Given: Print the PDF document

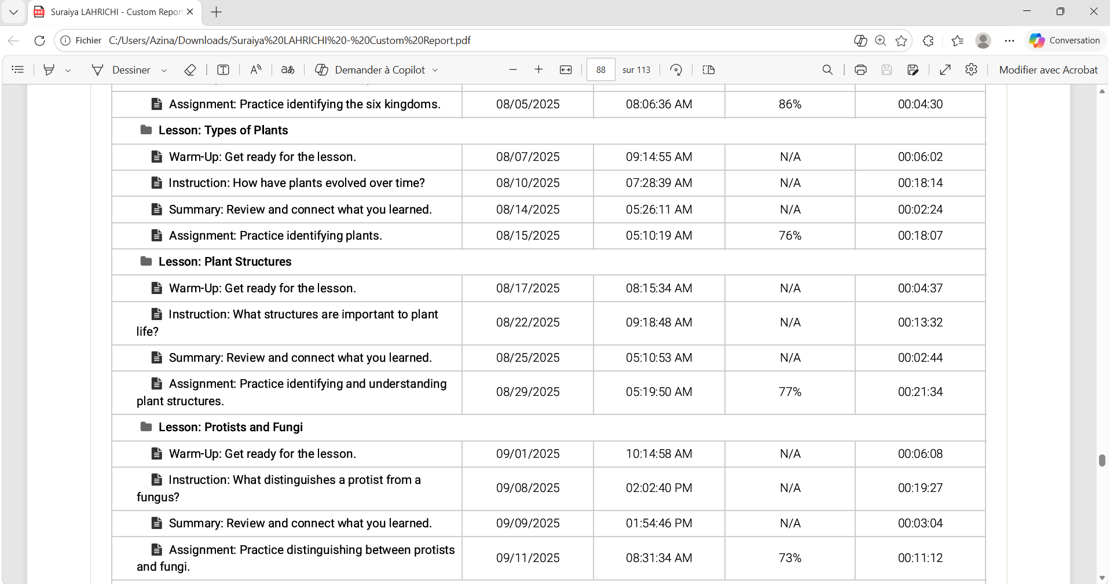Looking at the screenshot, I should pos(860,70).
